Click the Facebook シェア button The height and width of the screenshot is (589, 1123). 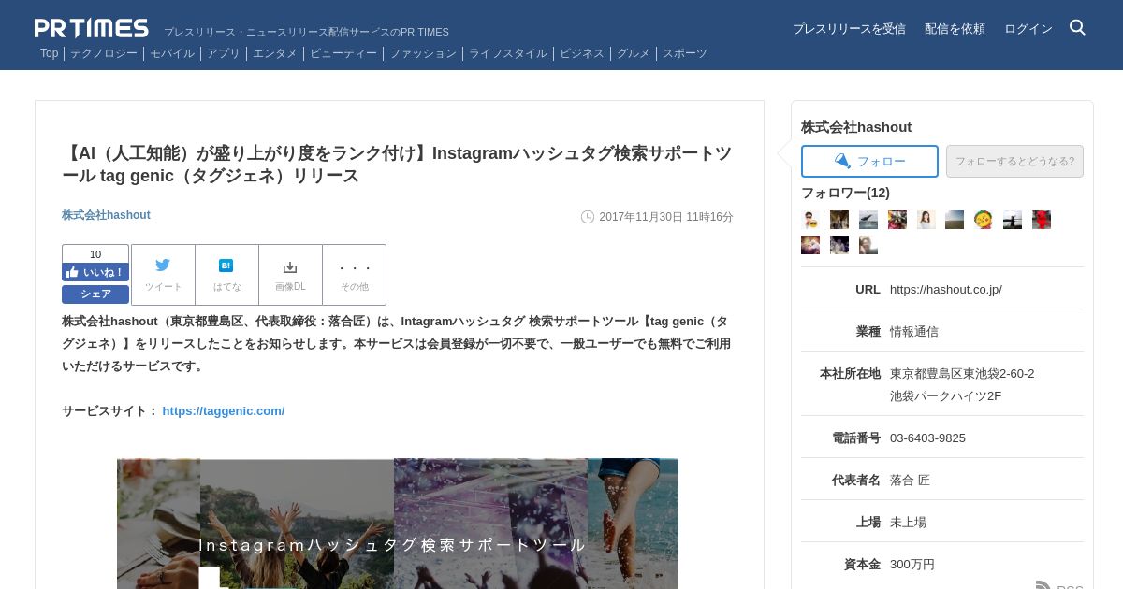95,294
